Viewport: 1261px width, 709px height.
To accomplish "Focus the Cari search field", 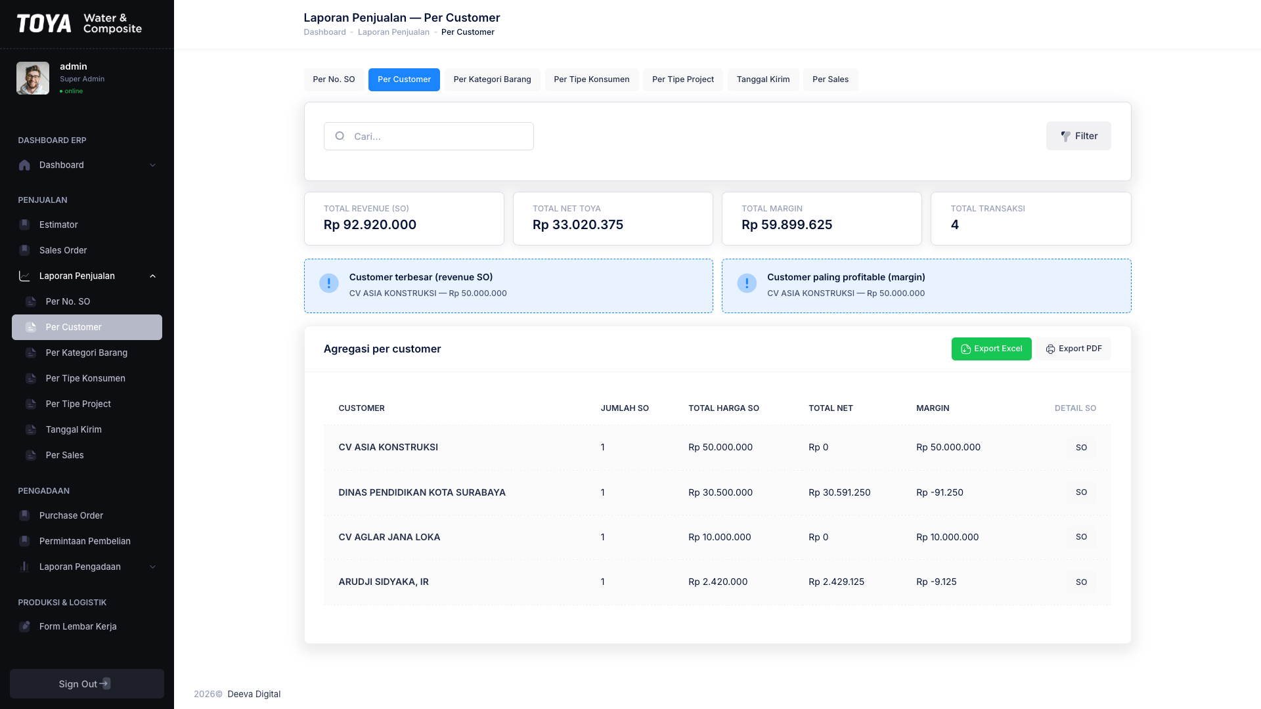I will (428, 136).
